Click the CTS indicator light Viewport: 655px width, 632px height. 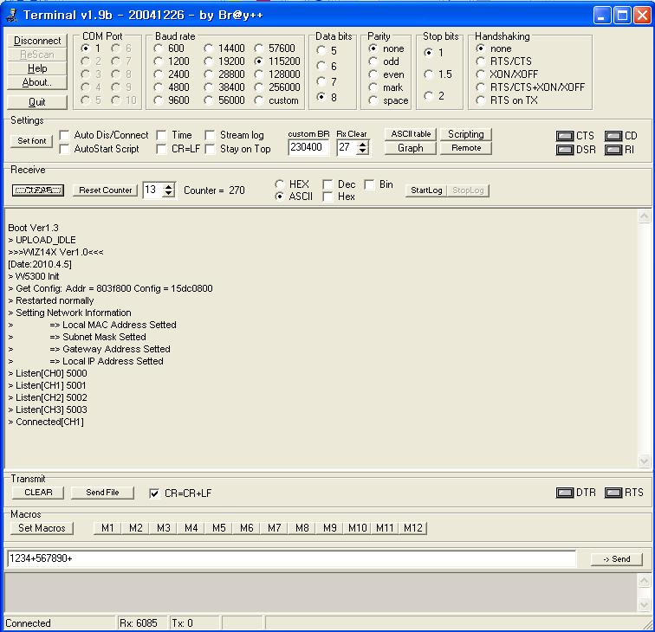pos(565,136)
